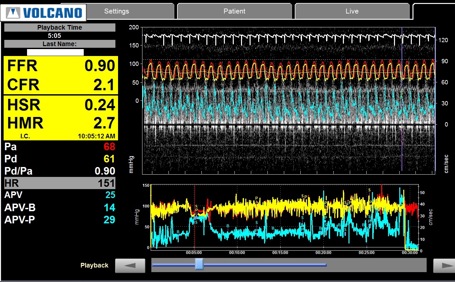
Task: Click the 00:15:00 mark on trend timeline
Action: [280, 253]
